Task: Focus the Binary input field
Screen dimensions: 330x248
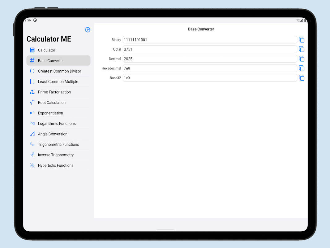Action: [210, 40]
